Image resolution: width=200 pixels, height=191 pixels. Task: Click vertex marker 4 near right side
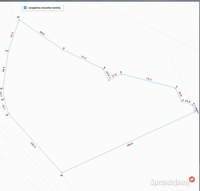coord(181,101)
